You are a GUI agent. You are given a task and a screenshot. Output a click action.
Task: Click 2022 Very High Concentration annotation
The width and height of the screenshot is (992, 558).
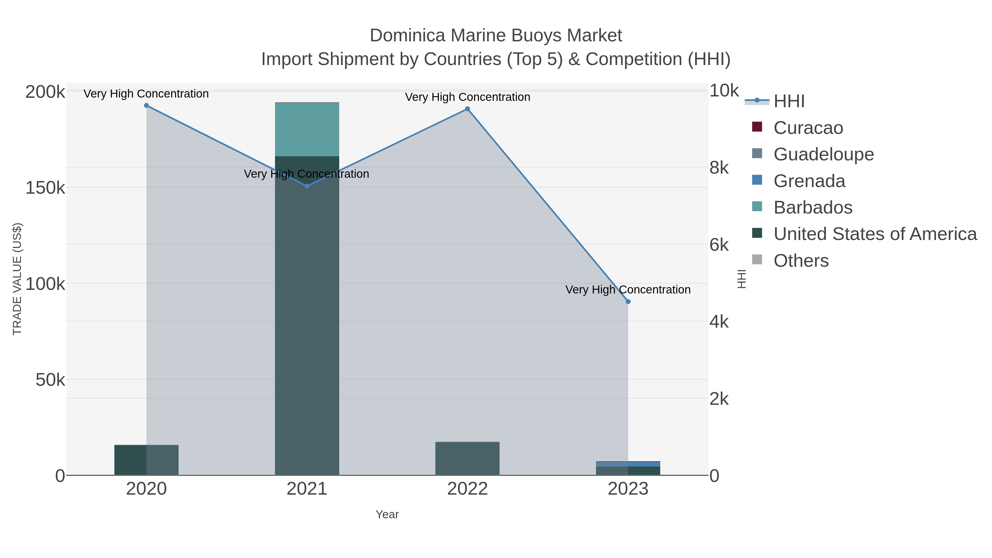(x=468, y=97)
